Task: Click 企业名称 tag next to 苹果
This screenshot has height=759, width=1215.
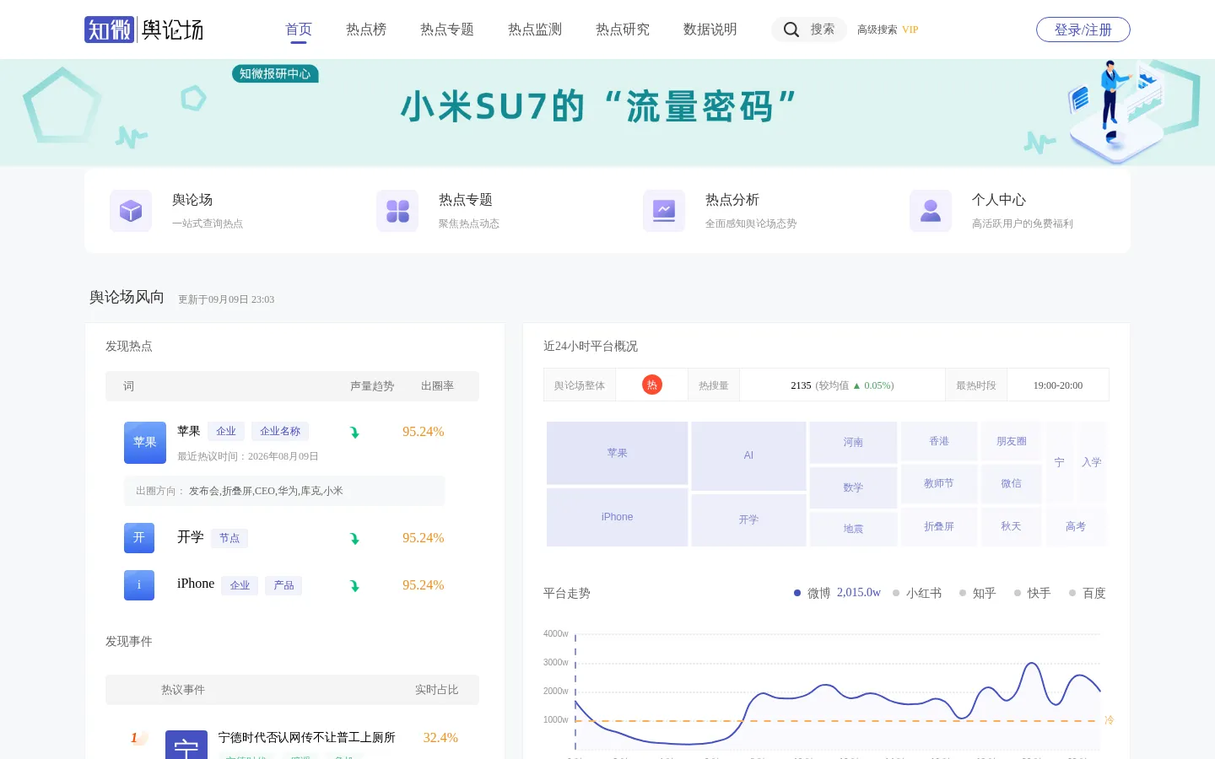Action: (x=280, y=431)
